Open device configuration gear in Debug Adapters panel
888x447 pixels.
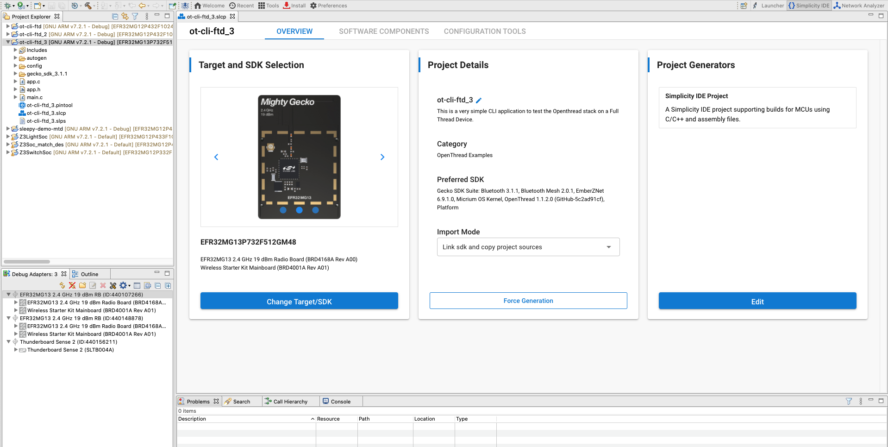pyautogui.click(x=123, y=286)
